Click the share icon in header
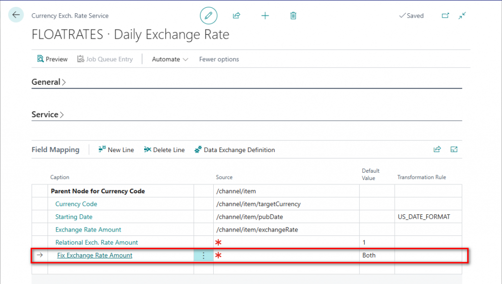Viewport: 502px width, 284px height. click(x=236, y=16)
